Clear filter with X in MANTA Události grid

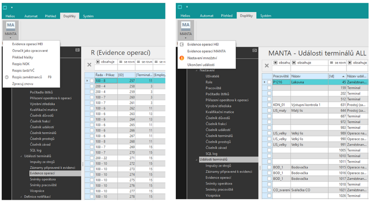coord(266,65)
